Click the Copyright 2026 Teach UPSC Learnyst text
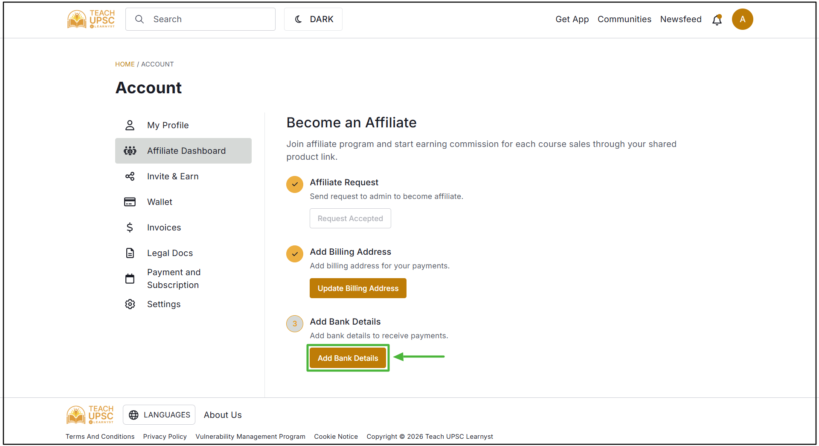 point(430,437)
